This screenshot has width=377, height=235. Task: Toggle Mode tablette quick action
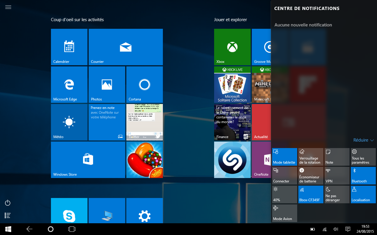pos(285,157)
